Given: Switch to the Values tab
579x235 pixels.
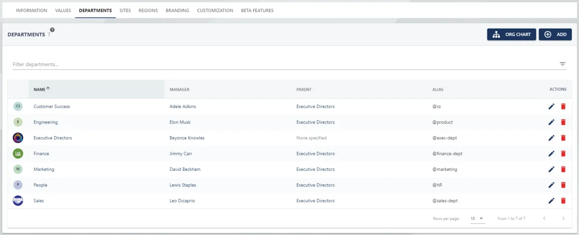Looking at the screenshot, I should [63, 10].
